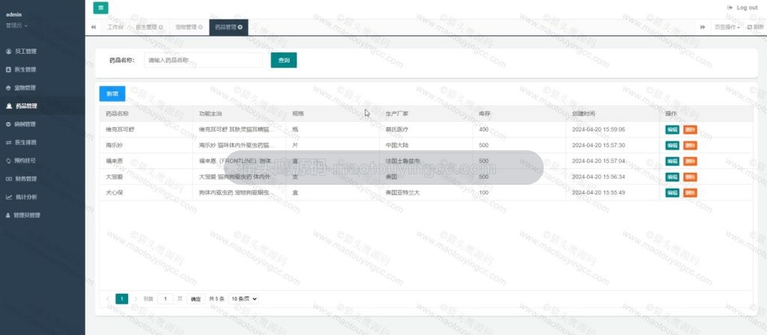The height and width of the screenshot is (335, 767).
Task: Close the 药品管理 tab via its x icon
Action: (240, 28)
